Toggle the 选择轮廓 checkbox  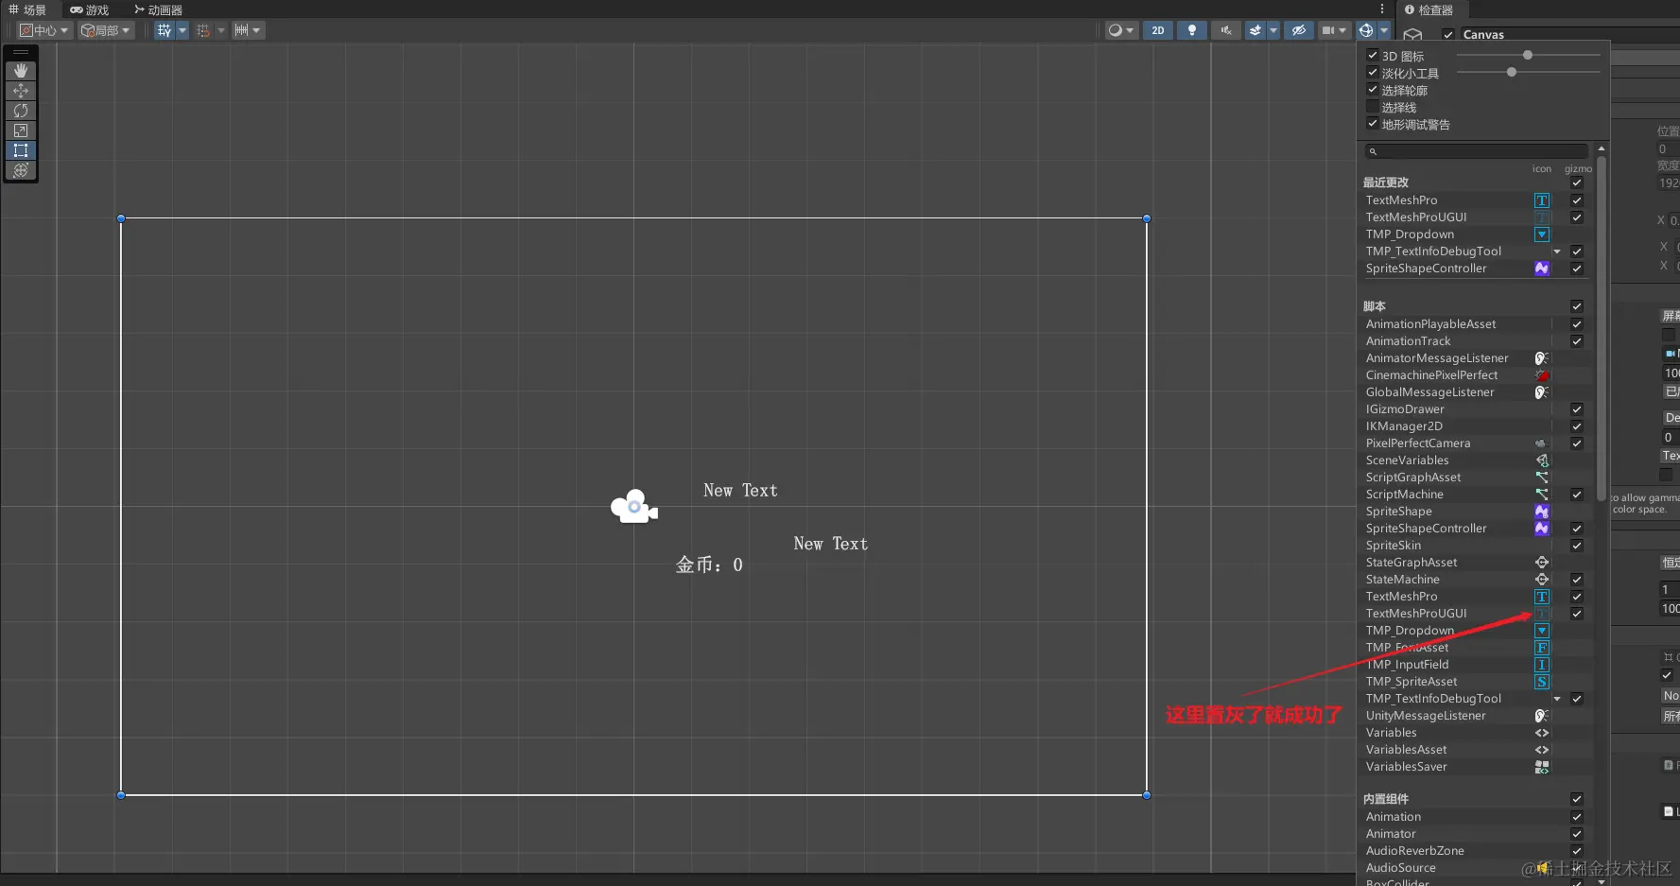1373,90
